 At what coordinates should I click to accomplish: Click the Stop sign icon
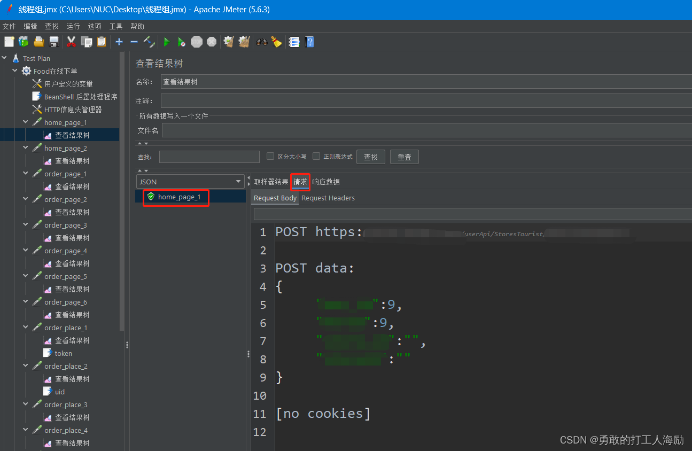point(197,42)
